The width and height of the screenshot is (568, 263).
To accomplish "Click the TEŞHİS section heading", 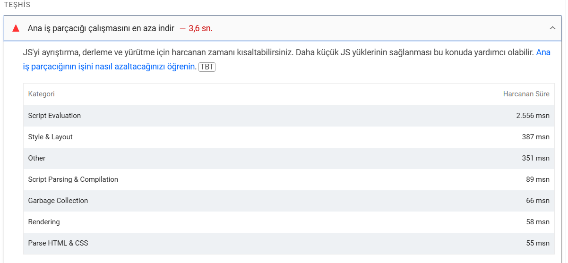I will [x=17, y=4].
